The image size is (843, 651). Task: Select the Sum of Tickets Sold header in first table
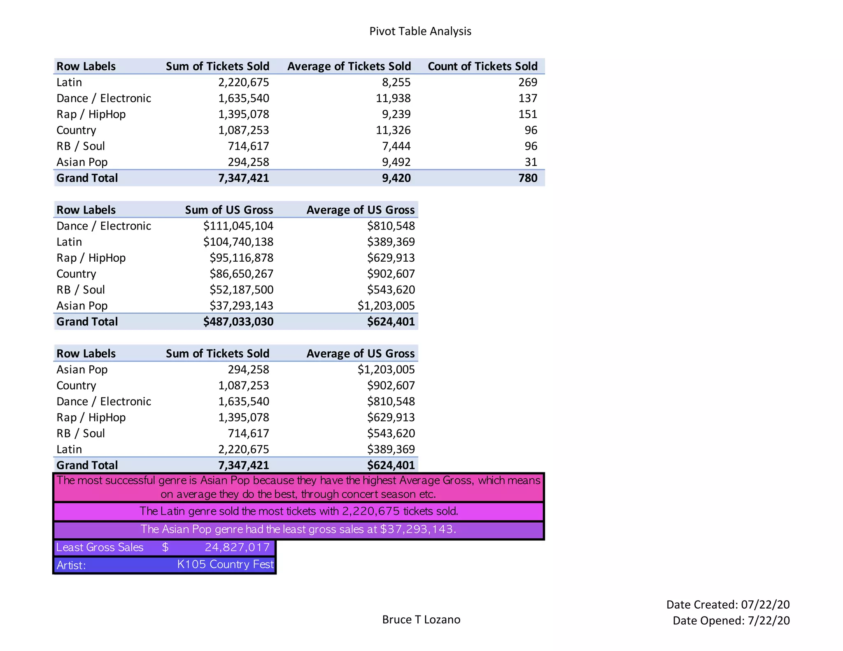point(217,66)
